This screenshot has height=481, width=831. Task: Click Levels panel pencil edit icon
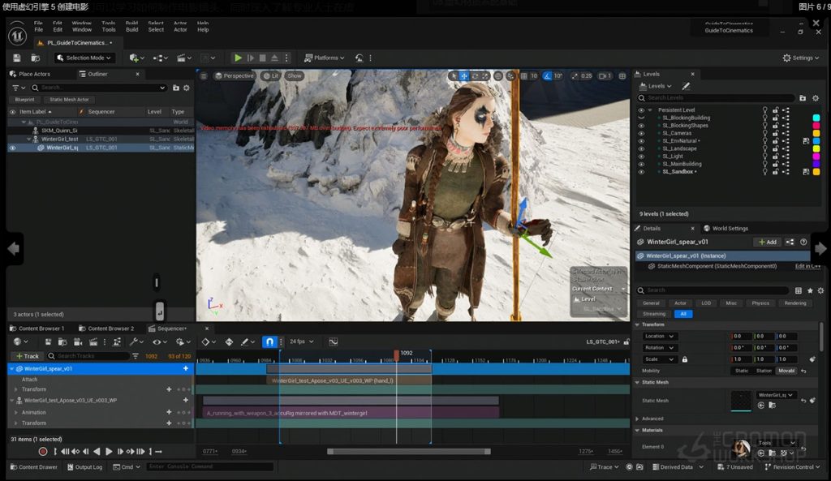686,86
